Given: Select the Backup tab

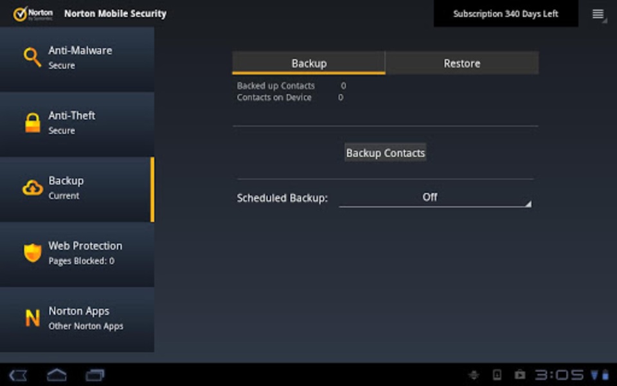Looking at the screenshot, I should [x=308, y=63].
